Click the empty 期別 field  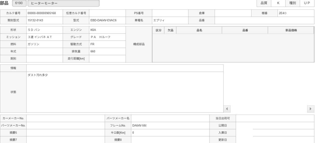pos(44,59)
